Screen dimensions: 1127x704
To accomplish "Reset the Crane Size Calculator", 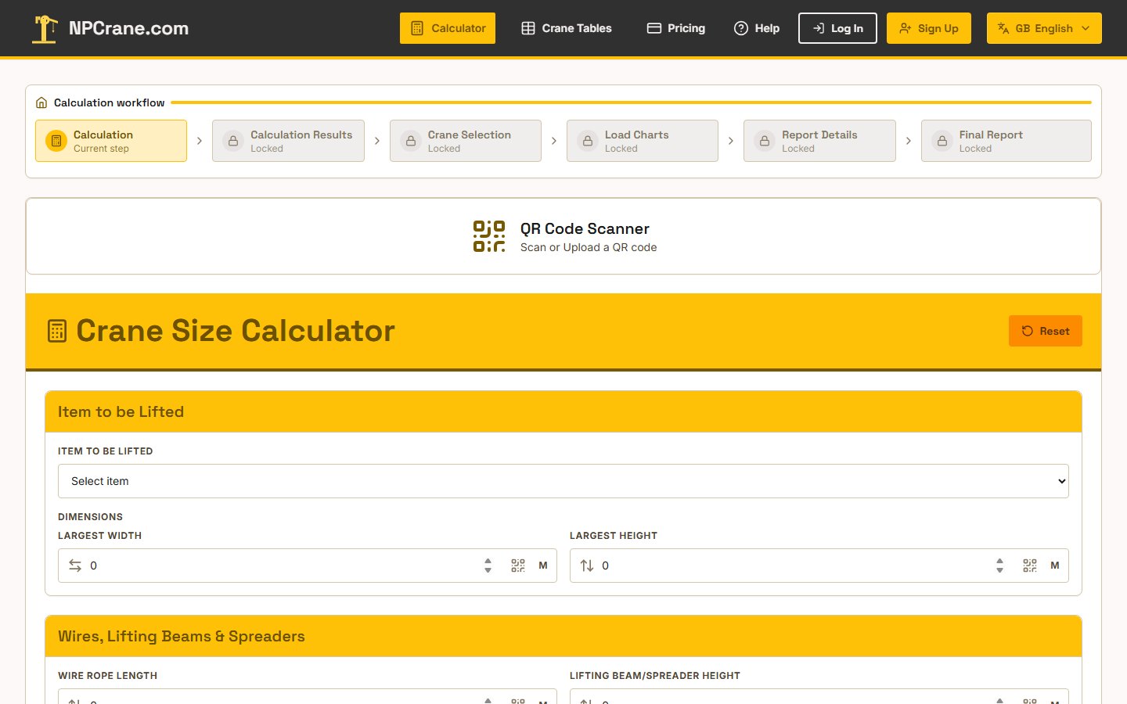I will (1046, 331).
